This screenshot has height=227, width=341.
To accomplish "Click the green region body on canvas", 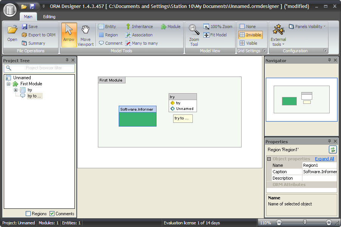I will 138,119.
